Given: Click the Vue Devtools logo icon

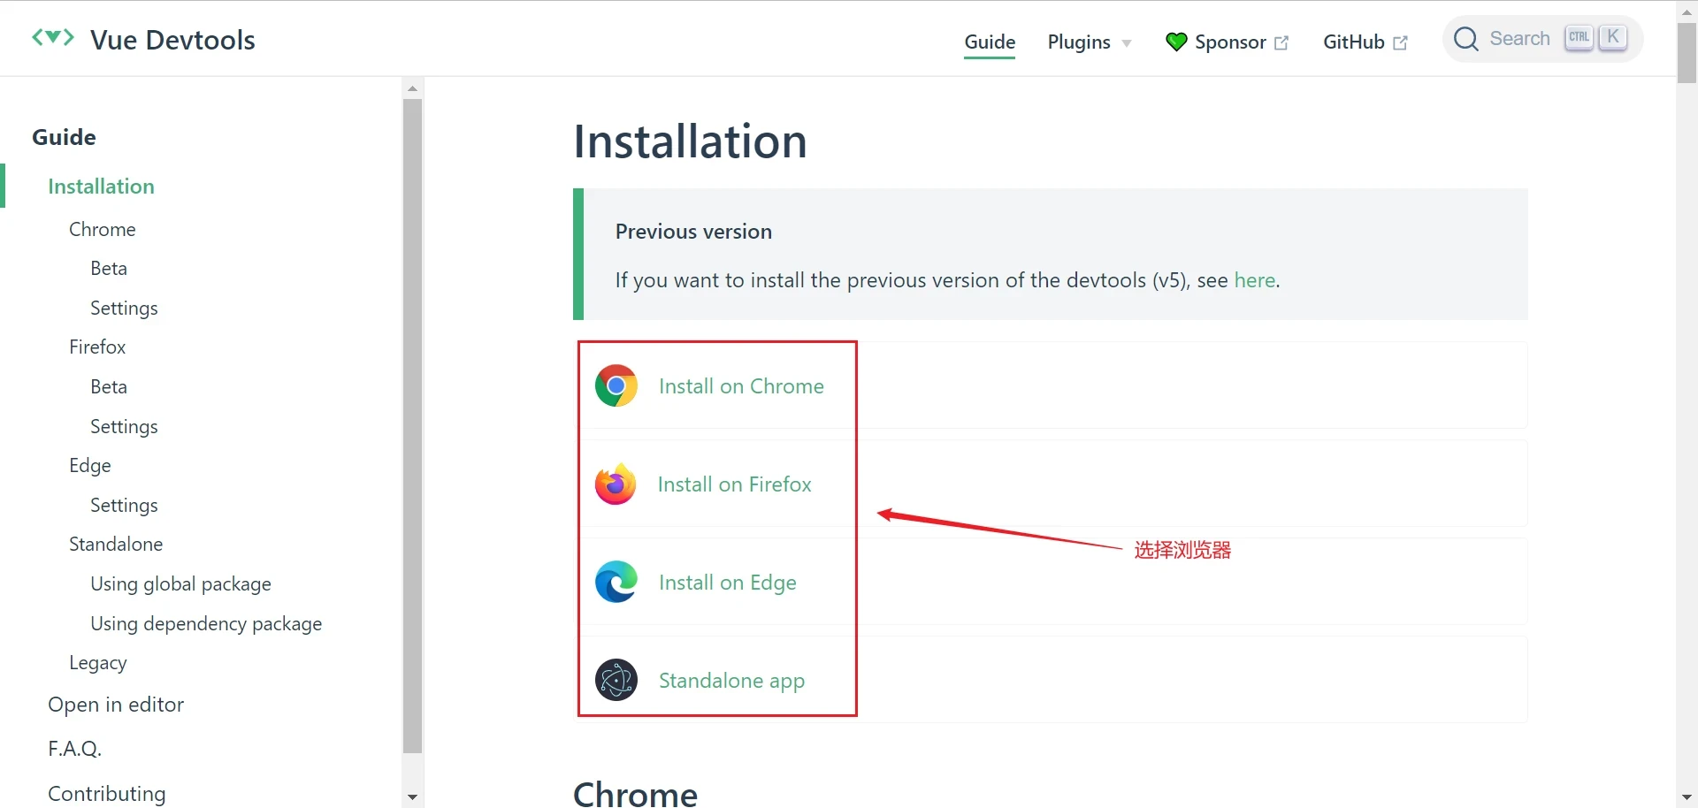Looking at the screenshot, I should 53,38.
